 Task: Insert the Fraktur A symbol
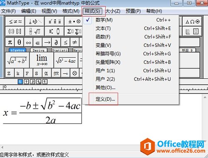point(47,73)
